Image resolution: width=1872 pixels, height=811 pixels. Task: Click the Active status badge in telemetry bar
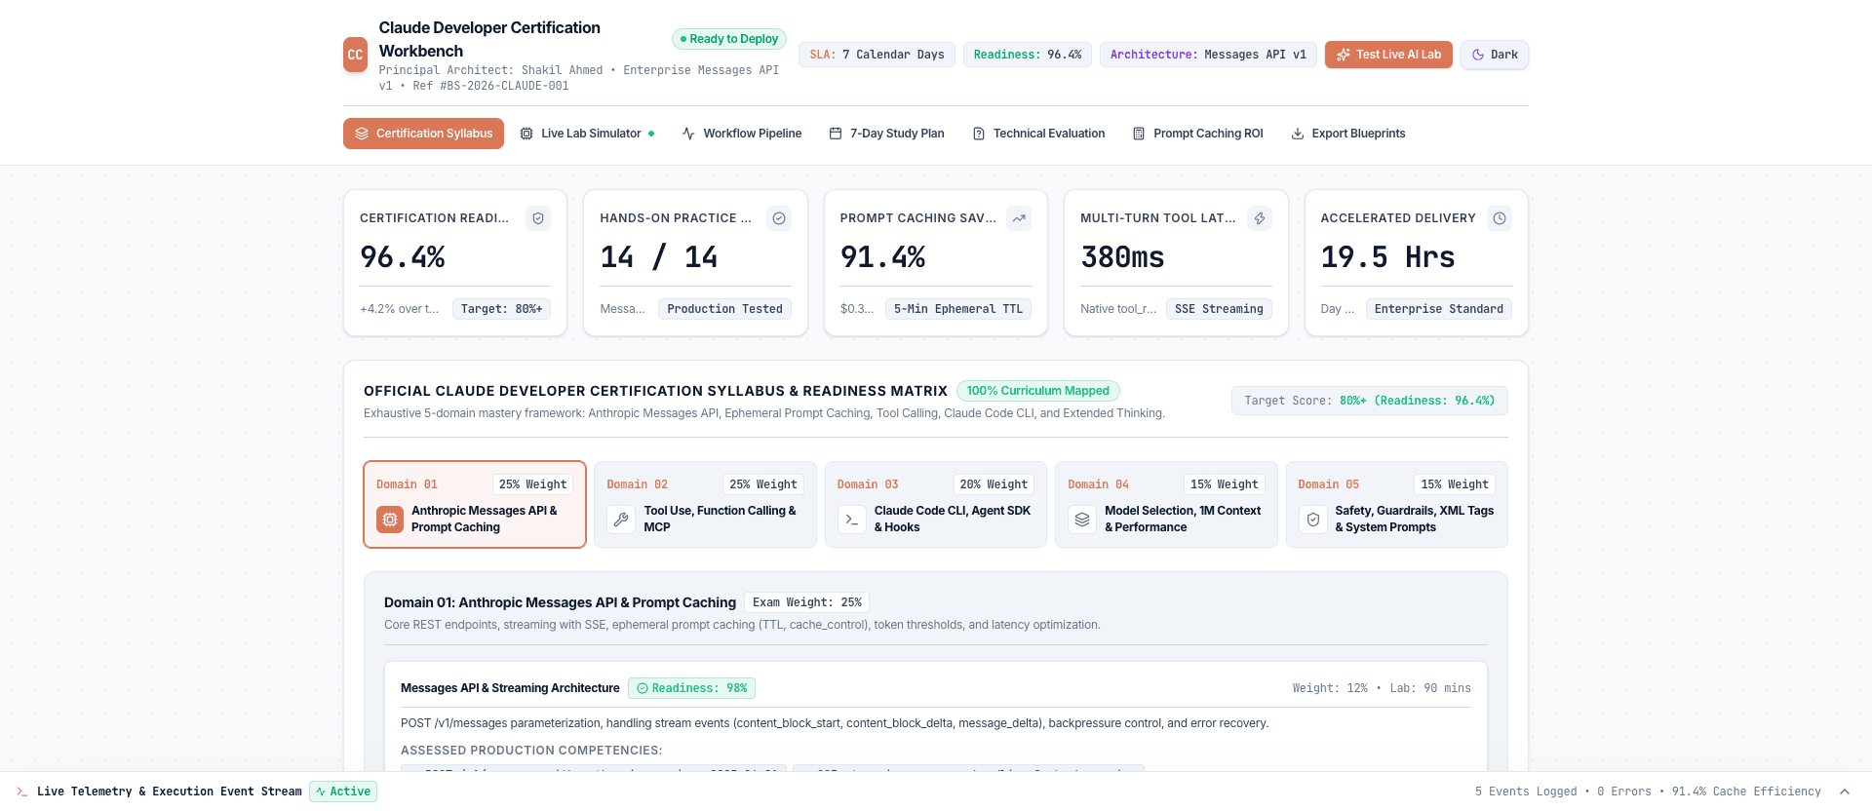tap(343, 792)
